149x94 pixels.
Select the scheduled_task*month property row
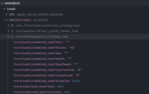click(75, 59)
